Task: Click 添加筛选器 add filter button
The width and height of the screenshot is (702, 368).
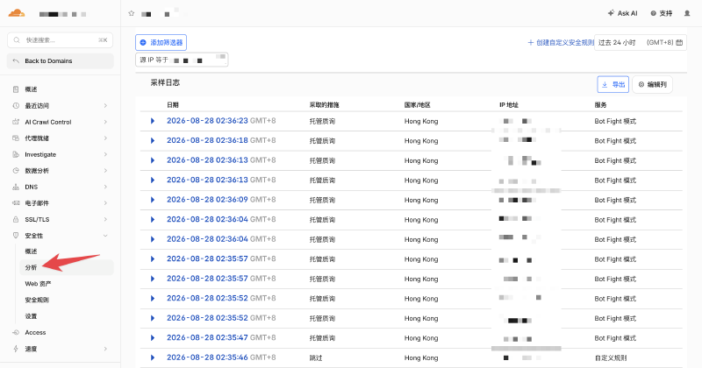Action: click(x=161, y=42)
